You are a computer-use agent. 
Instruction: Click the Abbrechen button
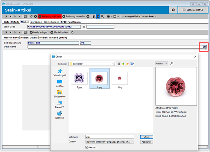[x=146, y=142]
